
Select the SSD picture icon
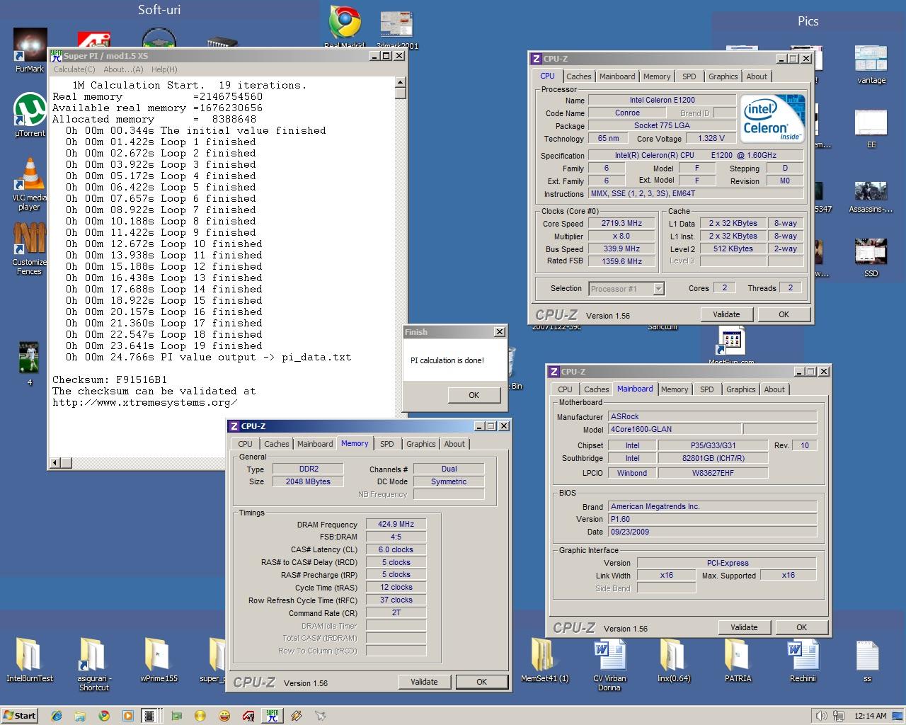point(871,258)
